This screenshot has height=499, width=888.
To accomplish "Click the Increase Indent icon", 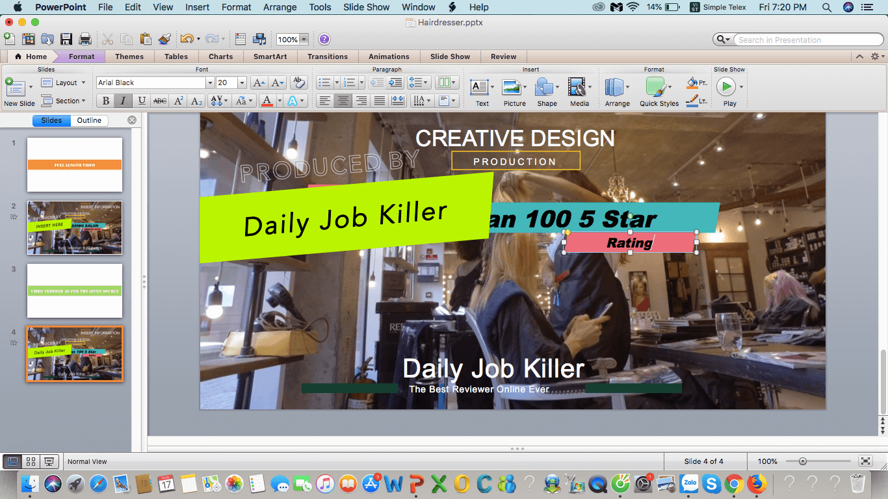I will (x=395, y=83).
